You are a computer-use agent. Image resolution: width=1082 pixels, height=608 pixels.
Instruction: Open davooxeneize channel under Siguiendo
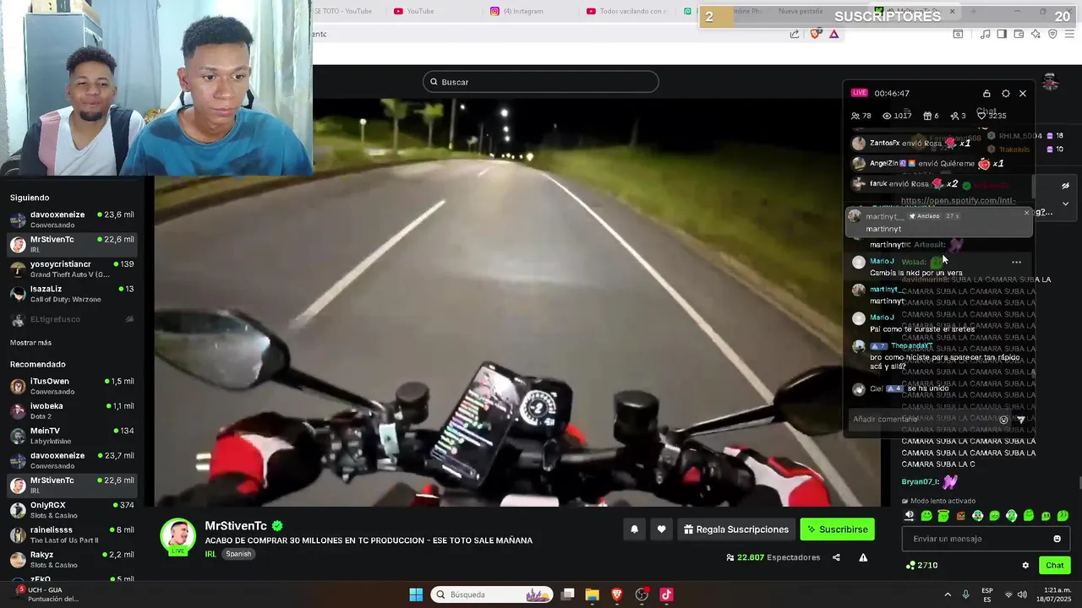tap(72, 220)
